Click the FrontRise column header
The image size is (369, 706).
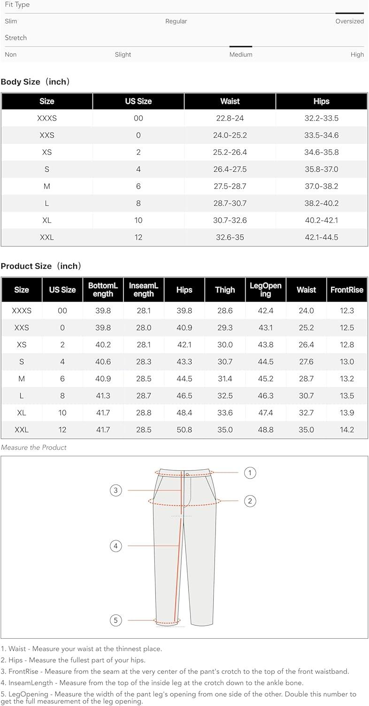click(347, 290)
